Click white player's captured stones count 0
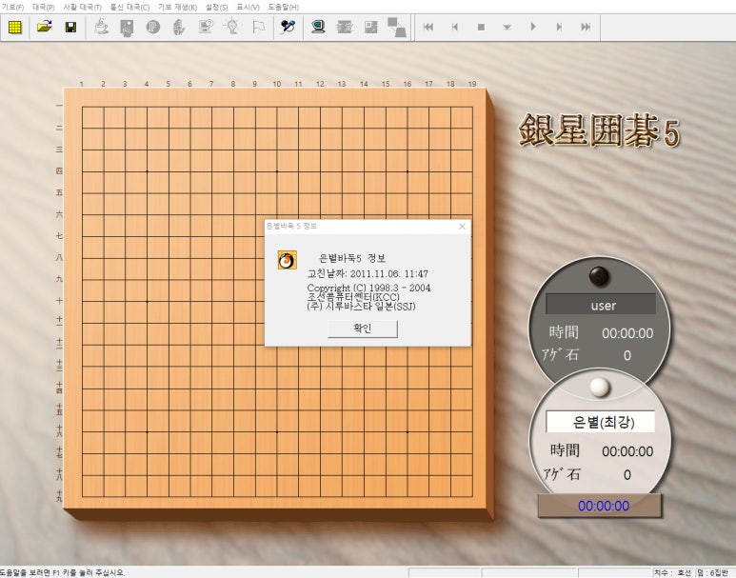This screenshot has width=736, height=578. point(627,475)
